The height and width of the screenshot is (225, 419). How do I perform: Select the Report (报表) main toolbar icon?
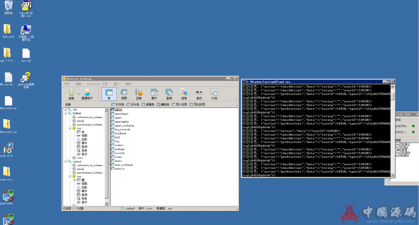(x=184, y=94)
